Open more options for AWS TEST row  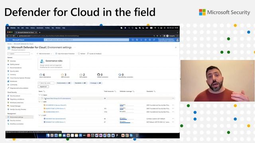click(173, 112)
